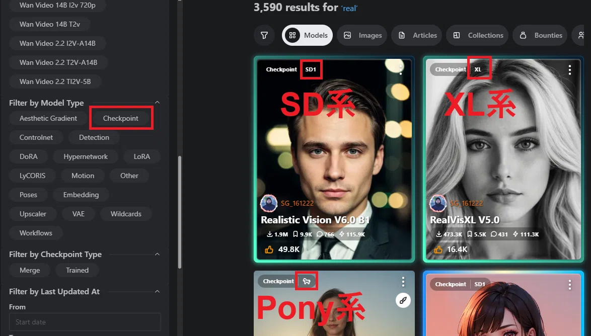Toggle the Workflows filter chip
Screen dimensions: 591x336
pyautogui.click(x=36, y=233)
